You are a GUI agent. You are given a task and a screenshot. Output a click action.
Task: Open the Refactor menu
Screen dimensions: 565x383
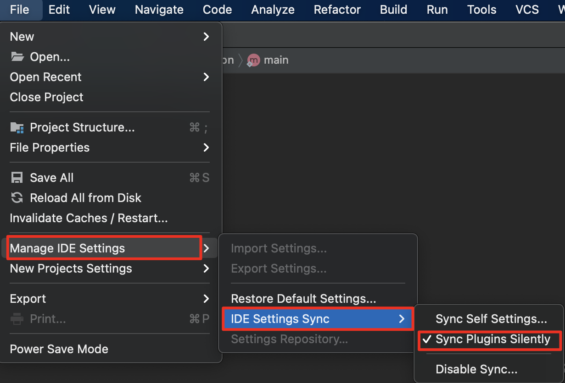pos(337,9)
